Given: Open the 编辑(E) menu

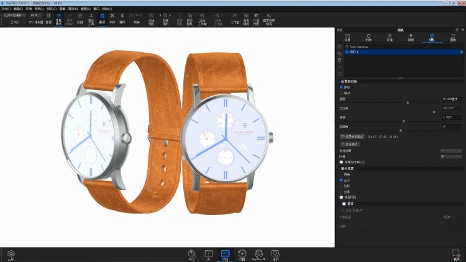Looking at the screenshot, I should coord(18,9).
